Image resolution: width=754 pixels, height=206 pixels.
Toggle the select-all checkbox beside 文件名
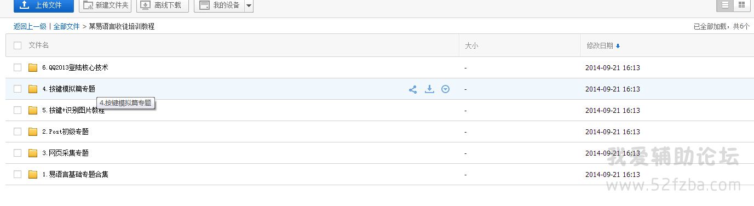coord(18,45)
